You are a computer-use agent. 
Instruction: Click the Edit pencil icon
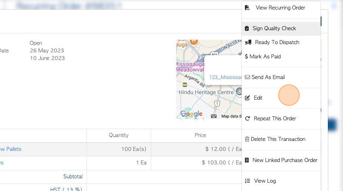(x=247, y=98)
